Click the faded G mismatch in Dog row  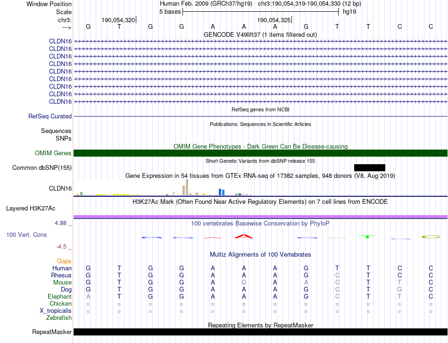[399, 290]
